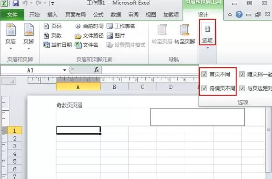Click the Header (页眉) icon

11,30
